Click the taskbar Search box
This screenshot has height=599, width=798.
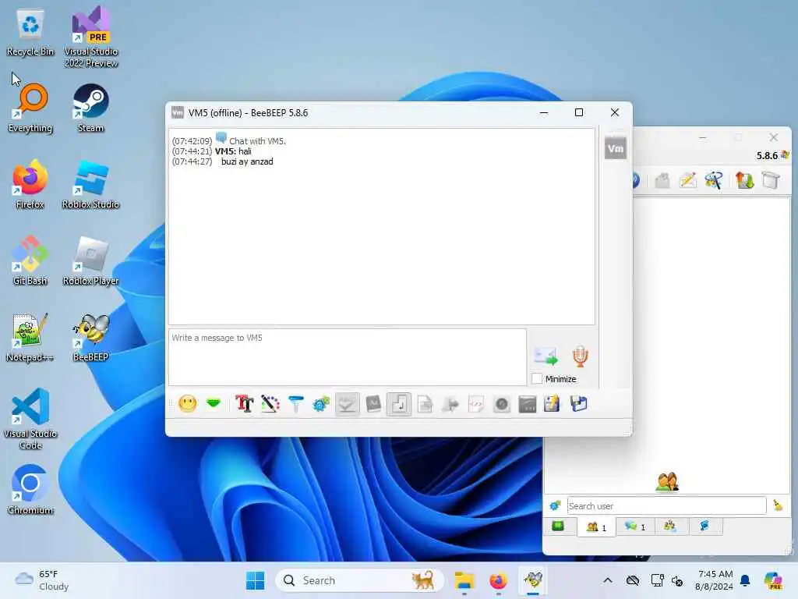pos(360,580)
